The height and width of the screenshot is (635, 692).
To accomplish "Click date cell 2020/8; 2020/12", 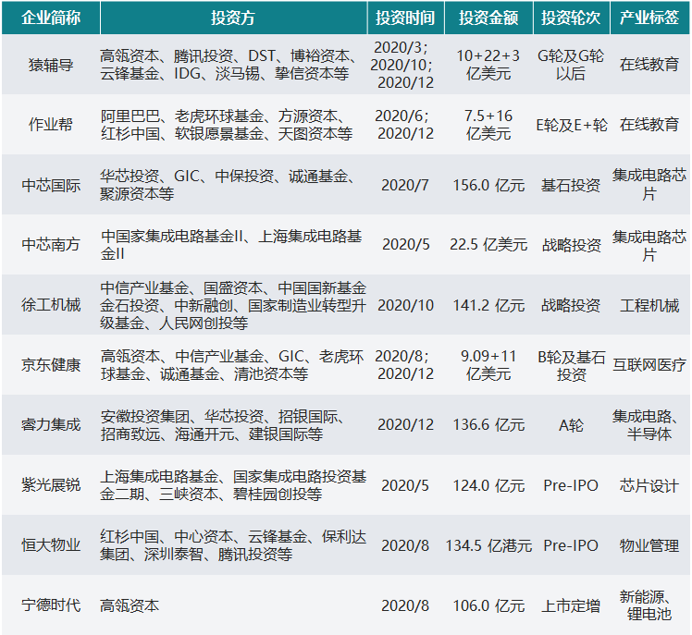I will (x=404, y=365).
